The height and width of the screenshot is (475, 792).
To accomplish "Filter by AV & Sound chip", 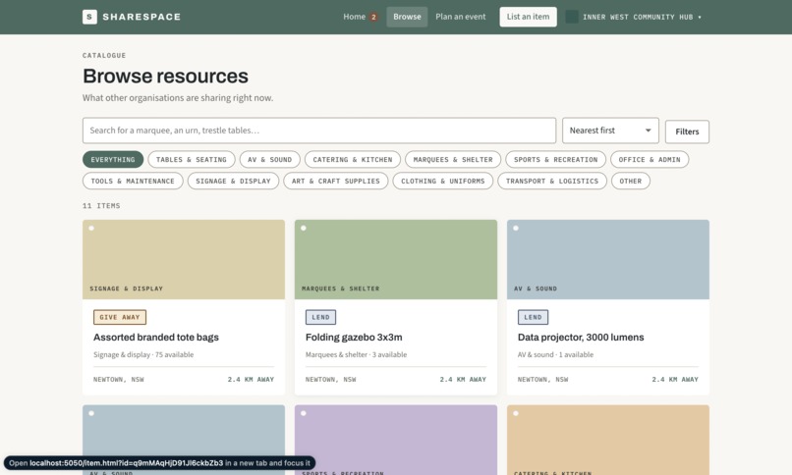I will 269,159.
